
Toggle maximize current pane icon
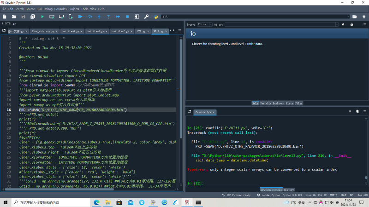point(137,17)
